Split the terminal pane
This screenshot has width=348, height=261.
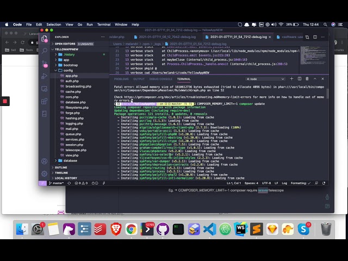point(300,79)
